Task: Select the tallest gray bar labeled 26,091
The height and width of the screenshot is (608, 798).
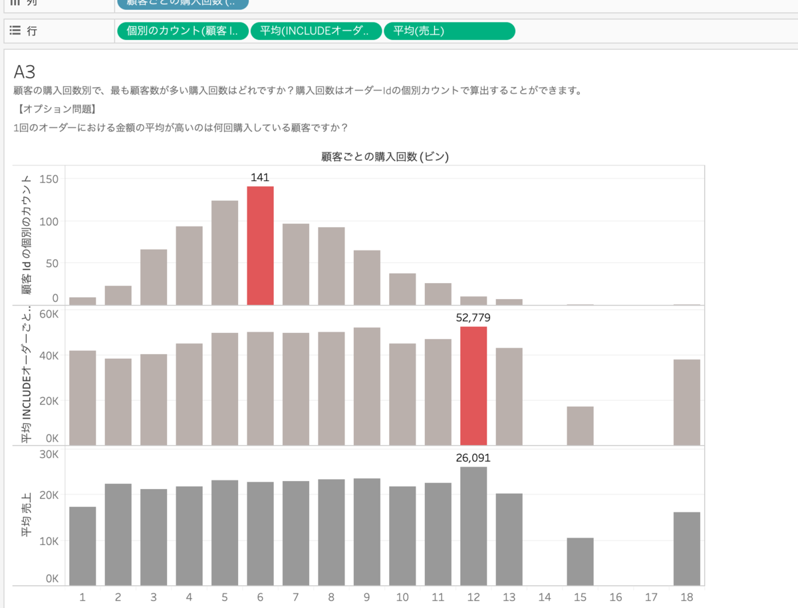Action: point(473,525)
